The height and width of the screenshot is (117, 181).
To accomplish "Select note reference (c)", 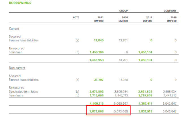I will (x=77, y=92).
